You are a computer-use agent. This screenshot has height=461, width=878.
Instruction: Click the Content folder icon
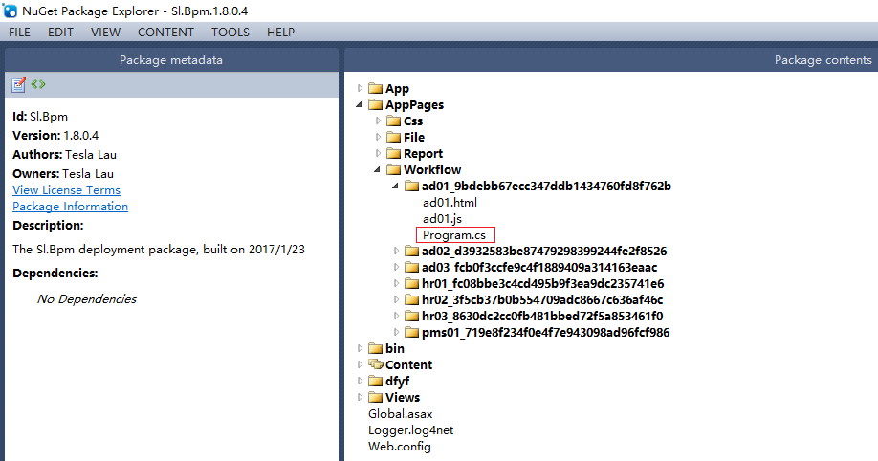coord(375,365)
